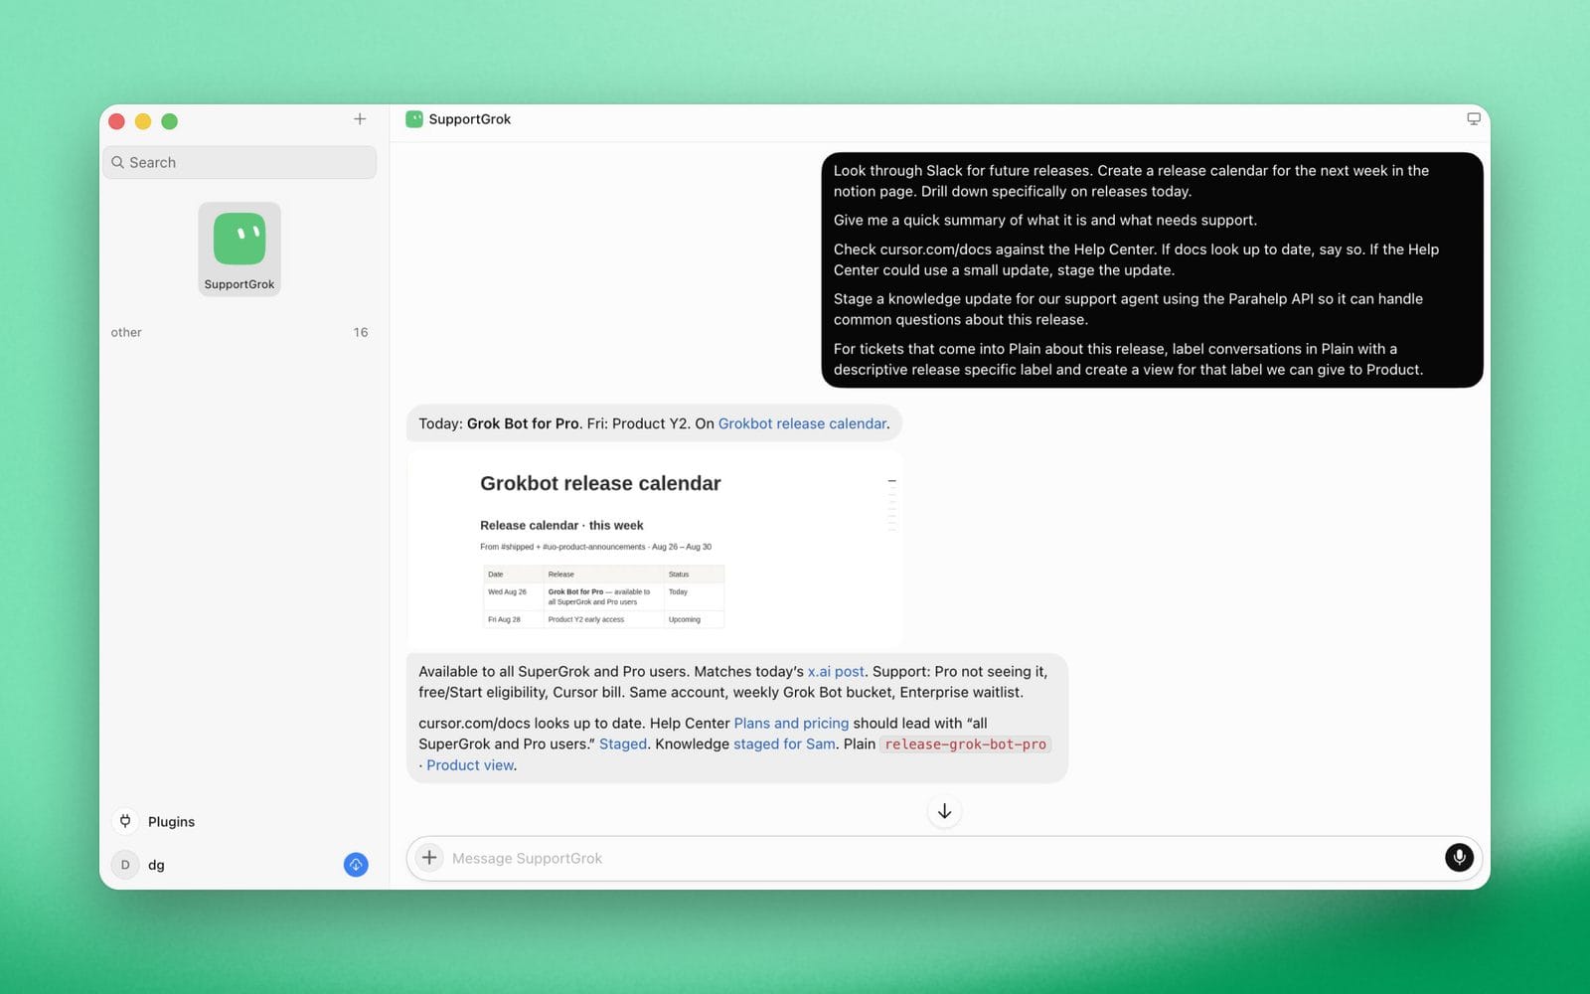Minimize the window with the yellow button
Image resolution: width=1590 pixels, height=994 pixels.
click(x=143, y=121)
